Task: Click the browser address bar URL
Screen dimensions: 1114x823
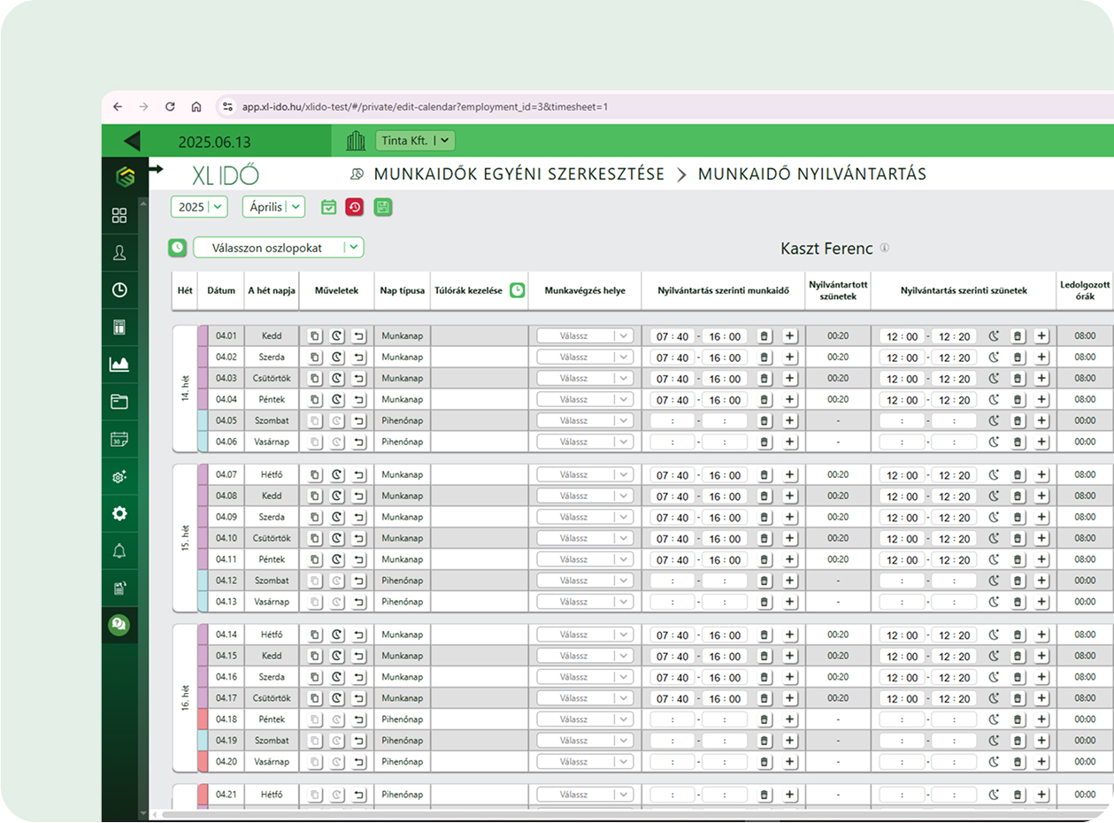Action: [x=426, y=106]
